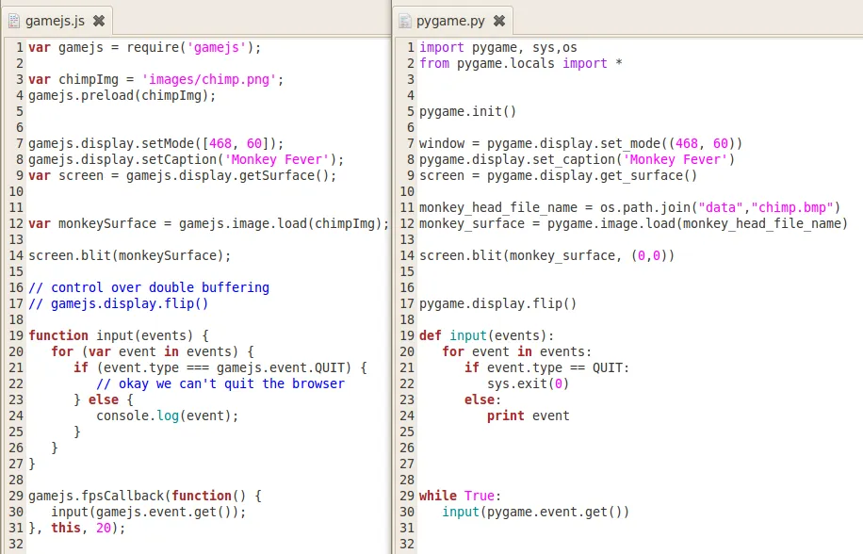Click the setCaption 'Monkey Fever' line in gamejs.js
The width and height of the screenshot is (863, 554).
click(186, 159)
